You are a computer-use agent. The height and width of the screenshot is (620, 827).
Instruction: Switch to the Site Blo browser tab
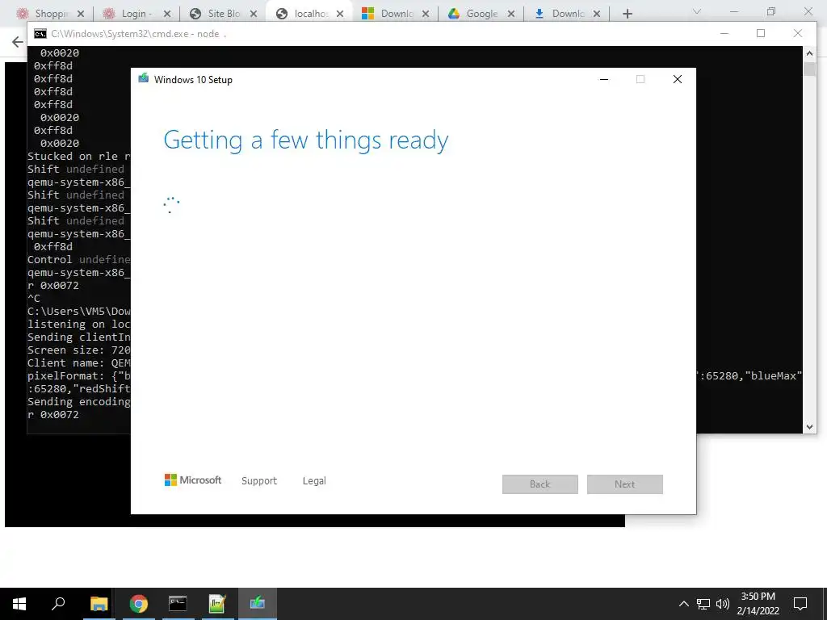pos(224,14)
